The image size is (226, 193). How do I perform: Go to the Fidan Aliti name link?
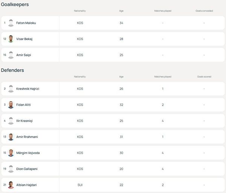tap(23, 105)
